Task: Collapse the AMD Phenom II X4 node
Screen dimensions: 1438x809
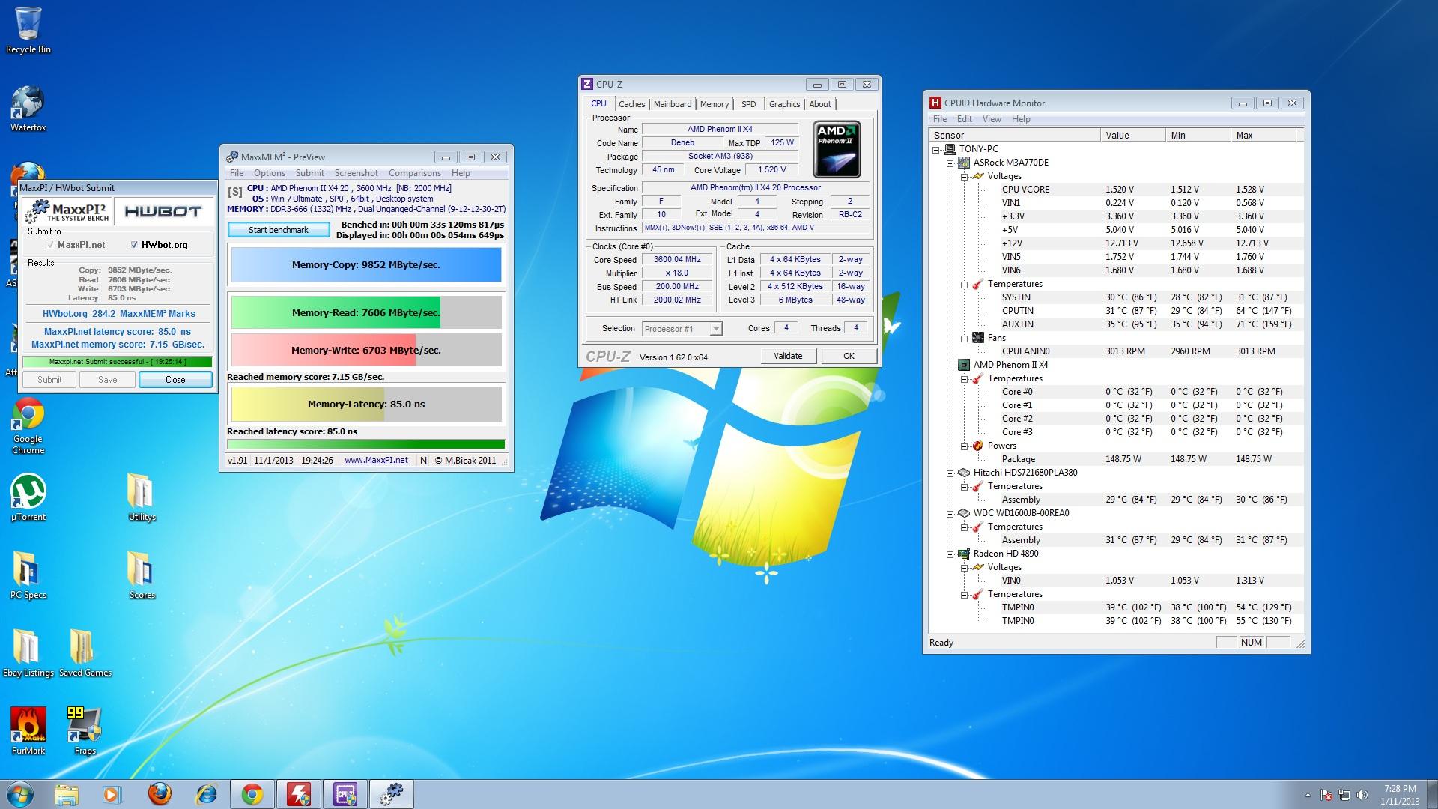Action: point(950,365)
